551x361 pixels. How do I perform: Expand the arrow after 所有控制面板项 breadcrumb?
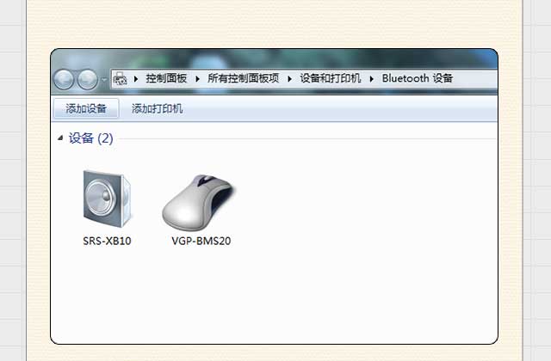pos(289,79)
